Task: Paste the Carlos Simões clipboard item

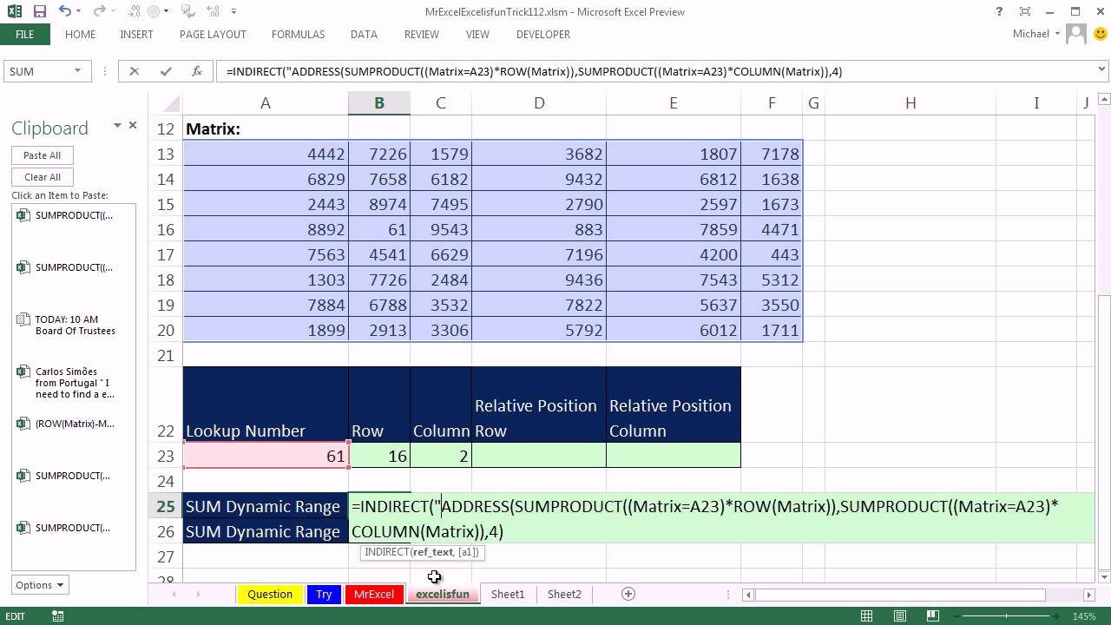Action: coord(74,383)
